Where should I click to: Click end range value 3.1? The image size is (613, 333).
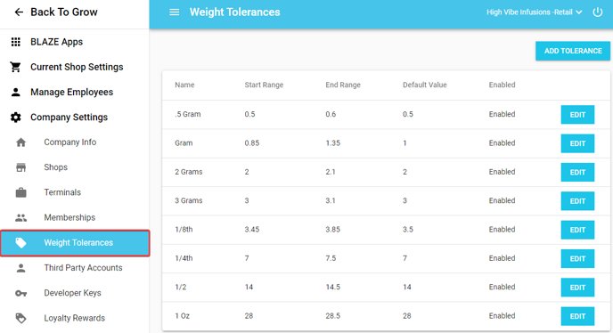[331, 200]
